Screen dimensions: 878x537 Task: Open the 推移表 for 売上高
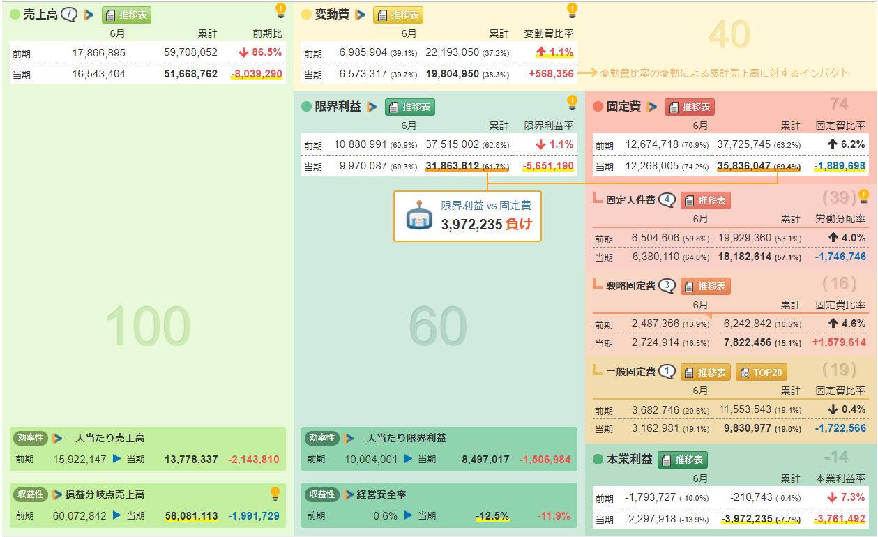click(x=127, y=14)
